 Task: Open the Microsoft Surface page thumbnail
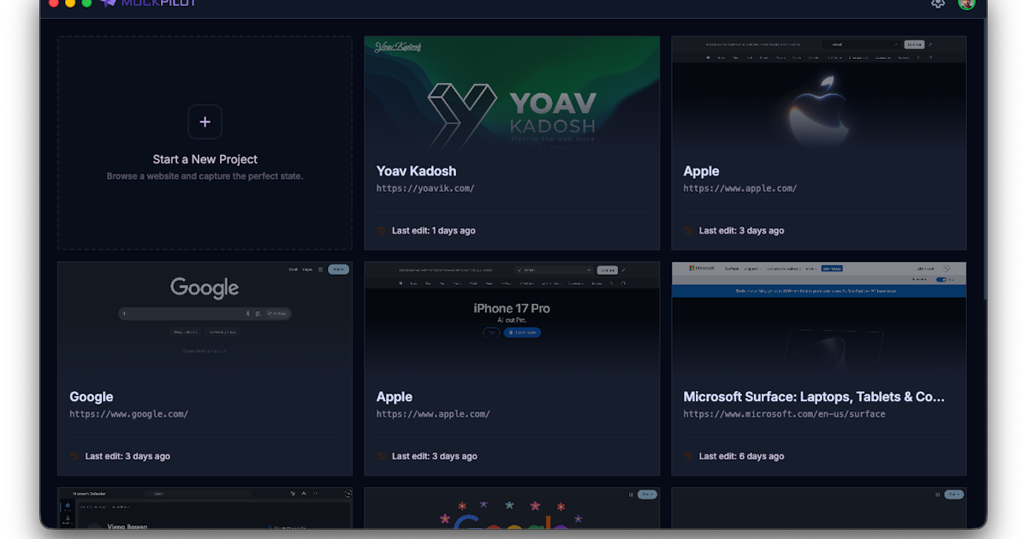coord(819,319)
